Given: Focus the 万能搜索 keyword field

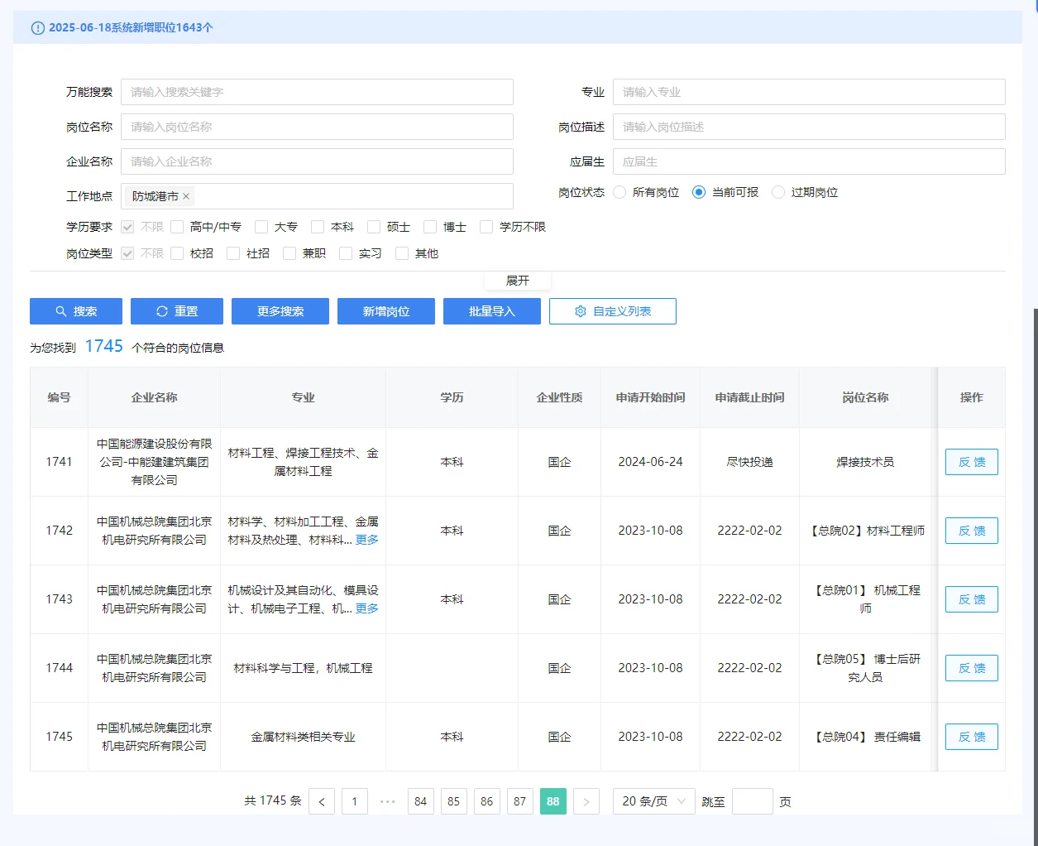Looking at the screenshot, I should tap(317, 92).
